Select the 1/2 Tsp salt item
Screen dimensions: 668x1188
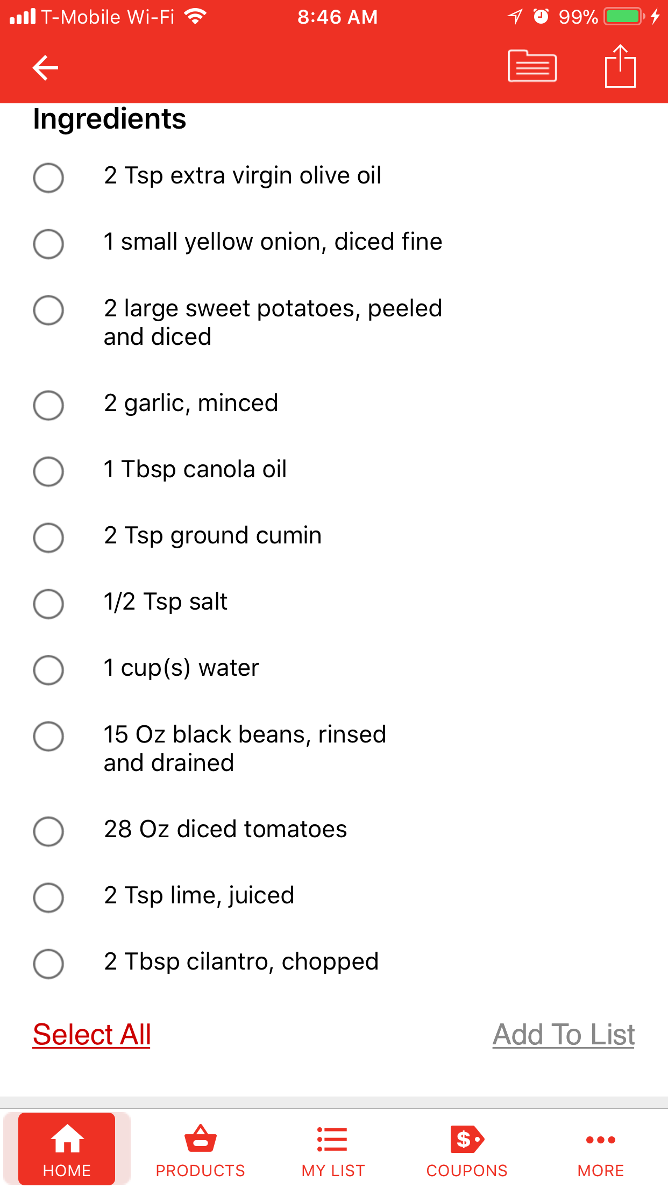click(x=48, y=604)
